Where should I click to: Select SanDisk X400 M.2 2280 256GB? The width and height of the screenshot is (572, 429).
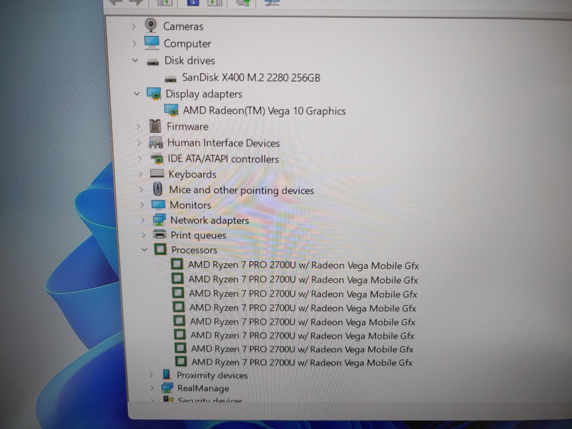251,77
